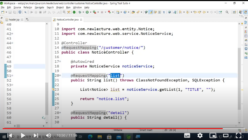This screenshot has height=140, width=248.
Task: Open the Navigate menu
Action: [x=39, y=7]
